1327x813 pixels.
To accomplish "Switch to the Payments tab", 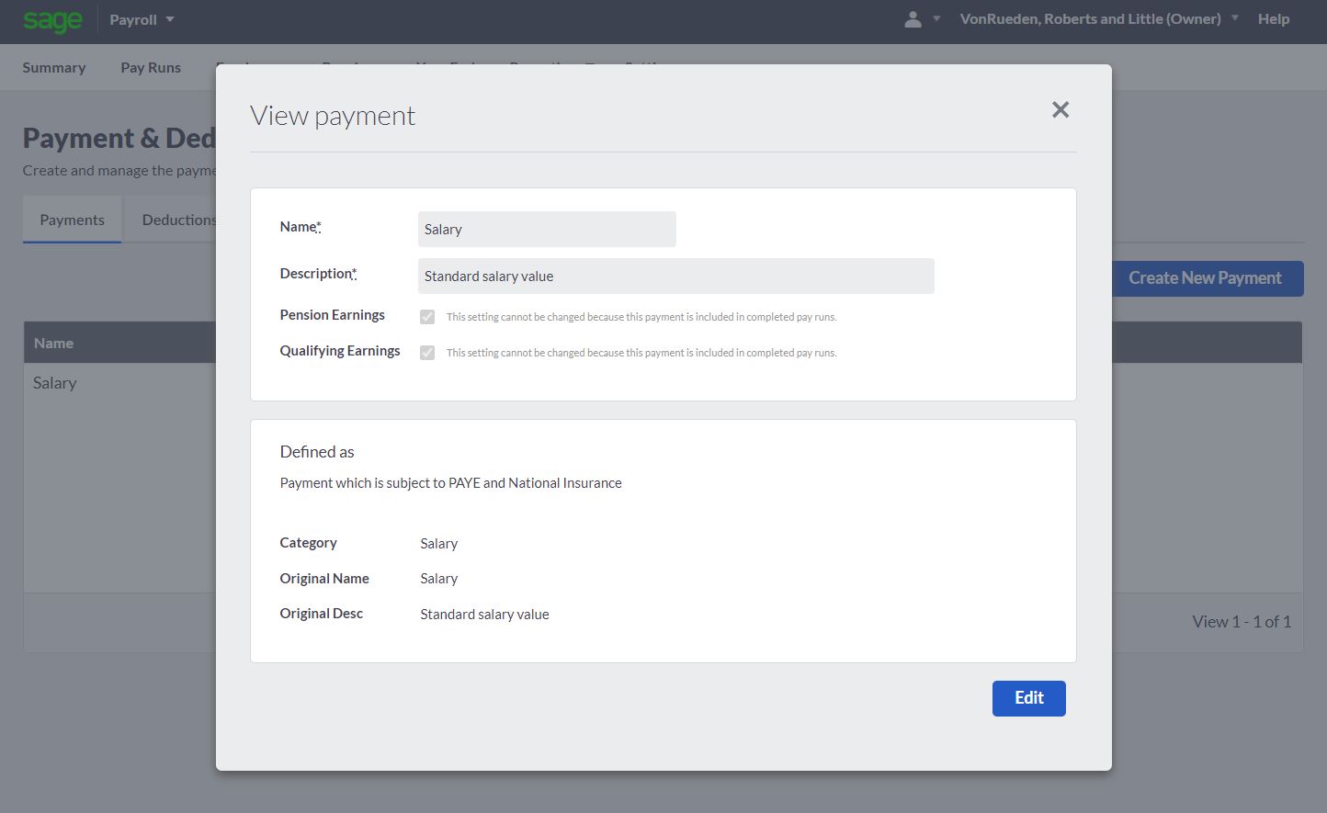I will coord(72,220).
